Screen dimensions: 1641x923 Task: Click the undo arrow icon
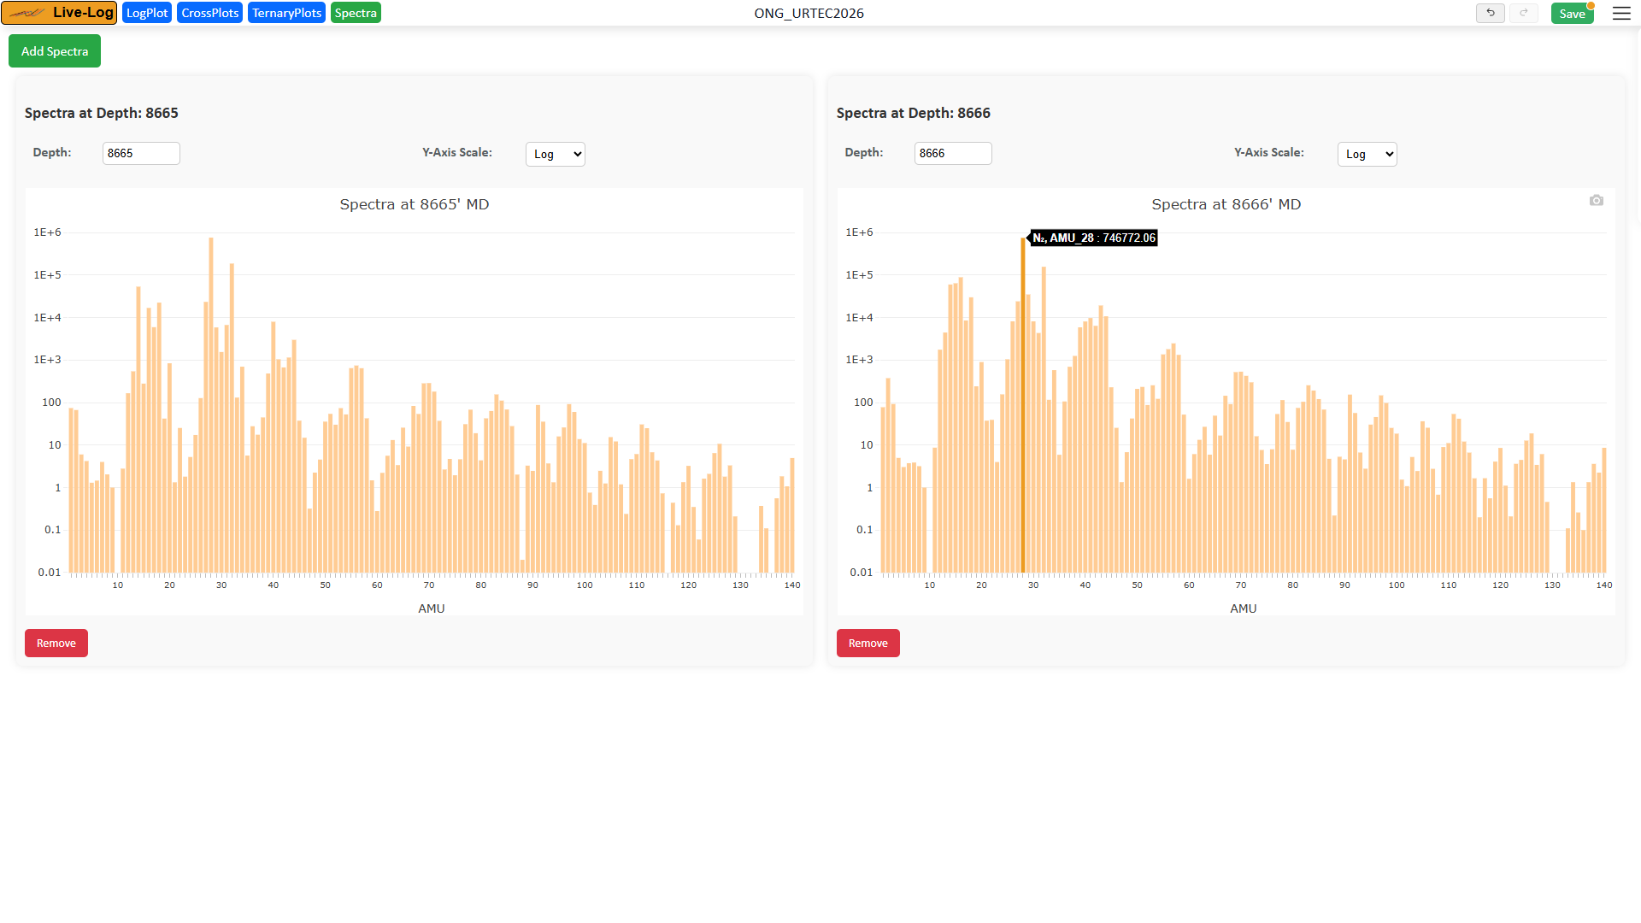pyautogui.click(x=1491, y=13)
